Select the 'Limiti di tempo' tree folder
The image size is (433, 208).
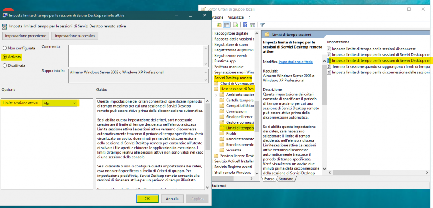point(239,128)
